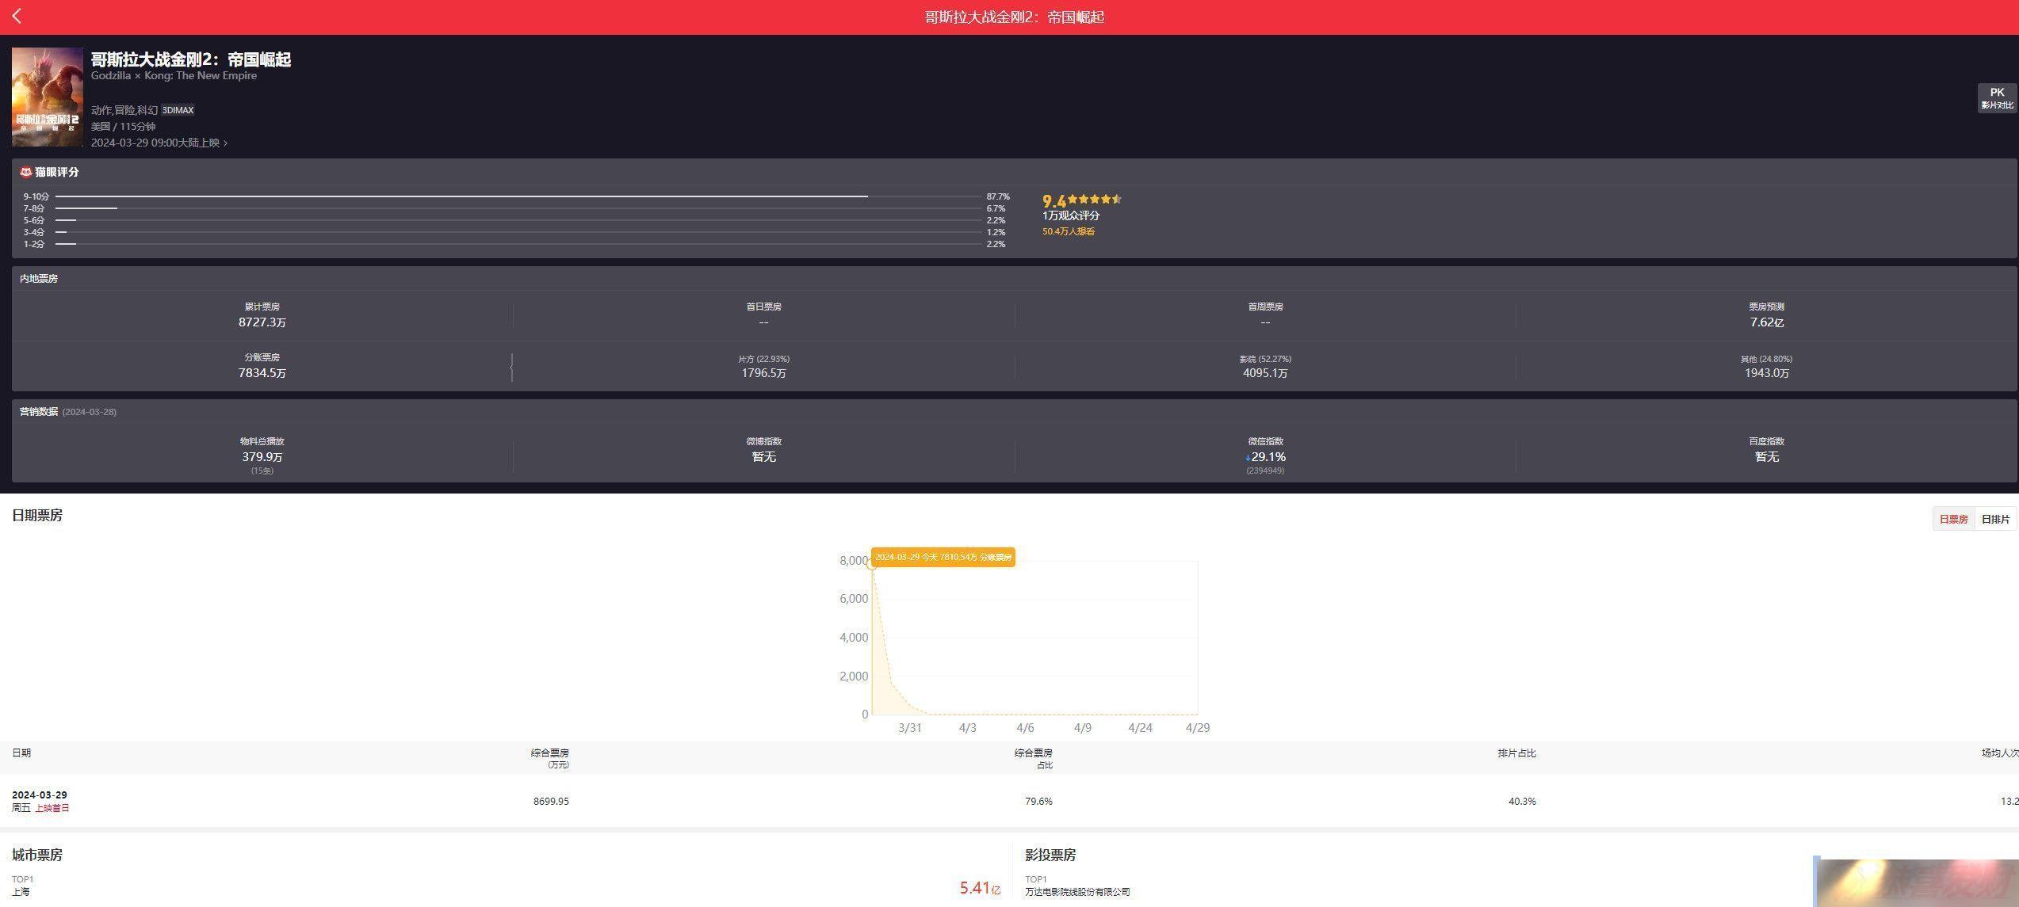Image resolution: width=2019 pixels, height=907 pixels.
Task: Click the 首日票房 cell
Action: [763, 314]
